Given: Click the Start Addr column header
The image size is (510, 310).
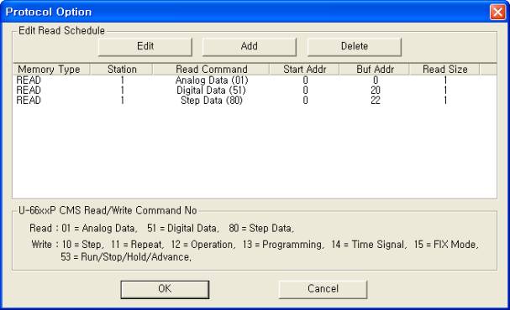Looking at the screenshot, I should point(304,69).
